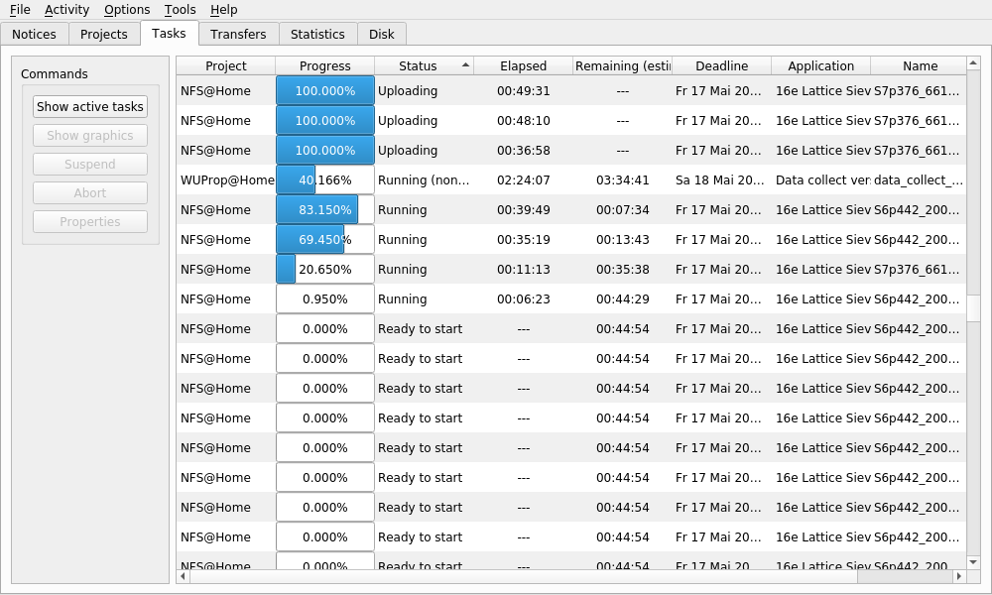The image size is (992, 595).
Task: Open the Tools menu
Action: point(180,10)
